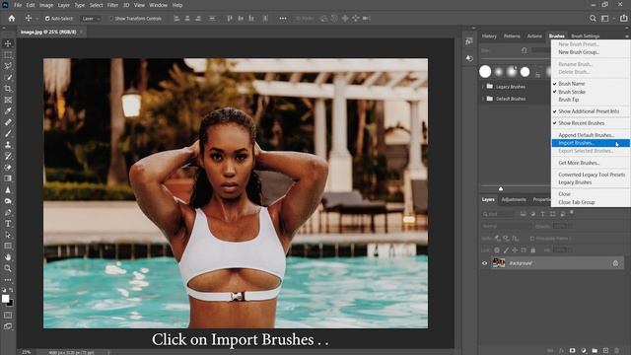Open the search magnifier in the top right

(593, 19)
